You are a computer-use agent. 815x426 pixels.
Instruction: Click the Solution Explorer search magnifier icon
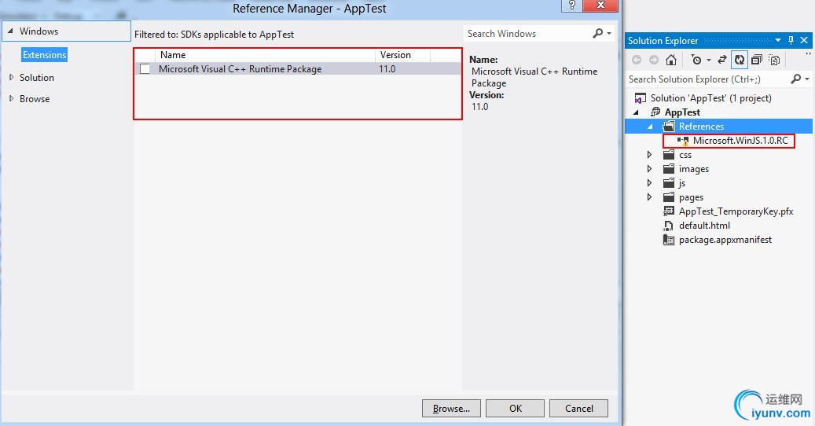pos(796,79)
